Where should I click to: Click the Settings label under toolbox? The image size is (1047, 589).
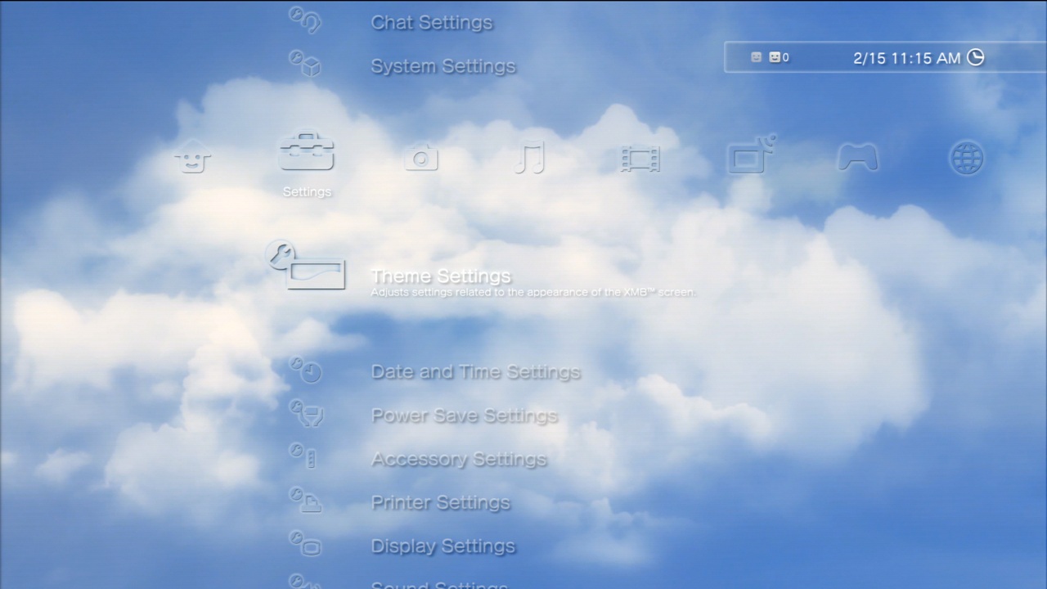tap(307, 191)
